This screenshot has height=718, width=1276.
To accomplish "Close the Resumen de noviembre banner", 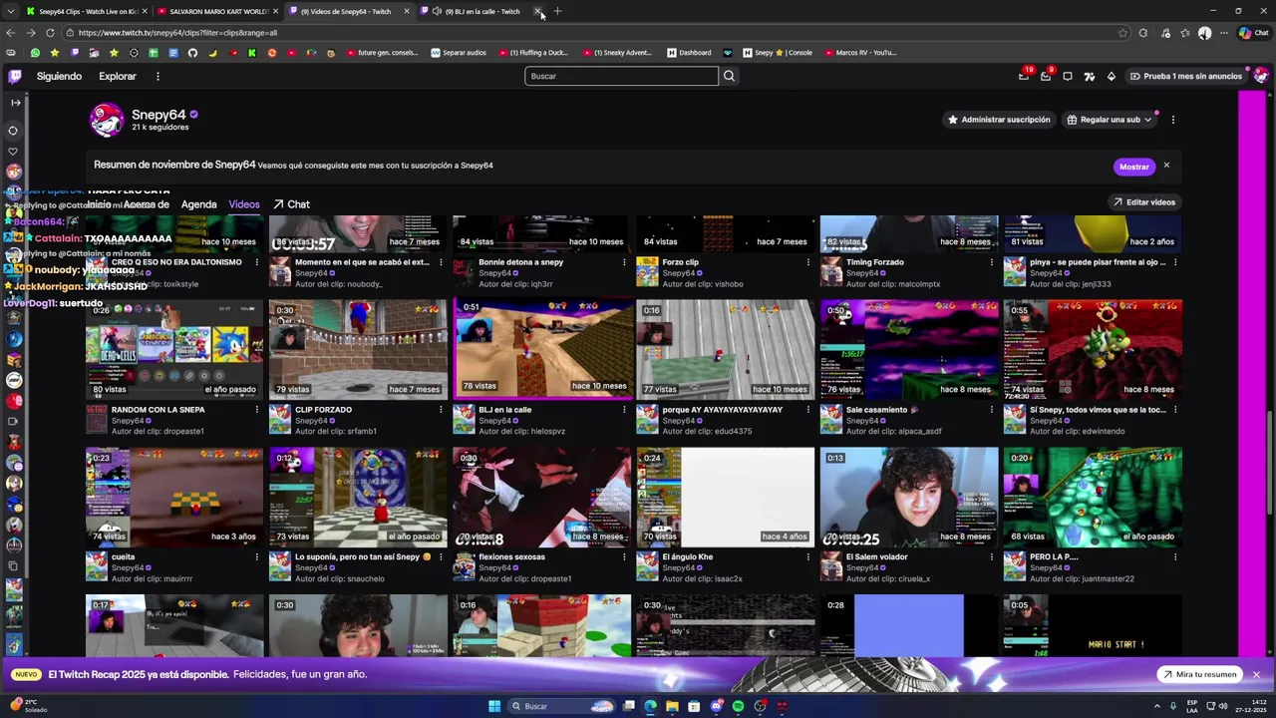I will [x=1166, y=166].
